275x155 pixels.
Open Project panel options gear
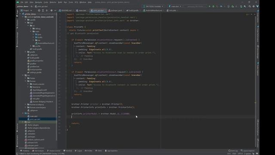coord(52,10)
